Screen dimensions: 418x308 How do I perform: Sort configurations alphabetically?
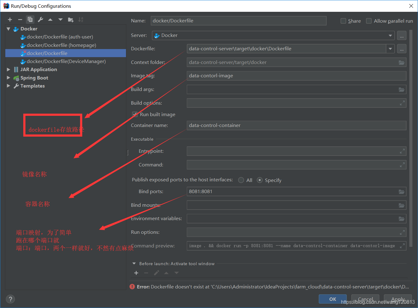click(81, 20)
